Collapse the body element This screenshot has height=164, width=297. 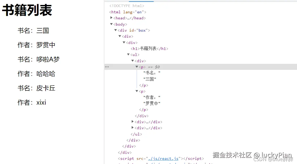point(112,24)
